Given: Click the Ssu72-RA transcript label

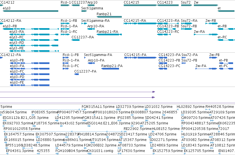Looking at the screenshot, I should (x=189, y=21).
